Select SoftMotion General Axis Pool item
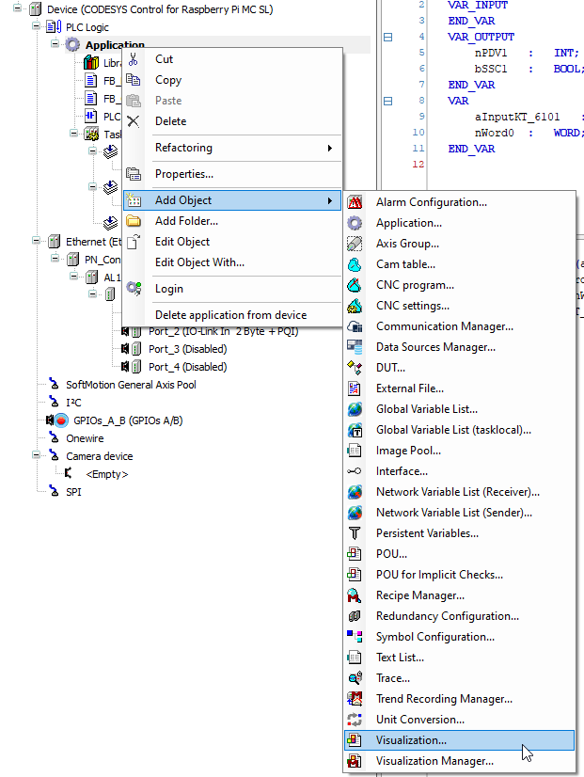Viewport: 584px width, 777px height. click(x=131, y=385)
